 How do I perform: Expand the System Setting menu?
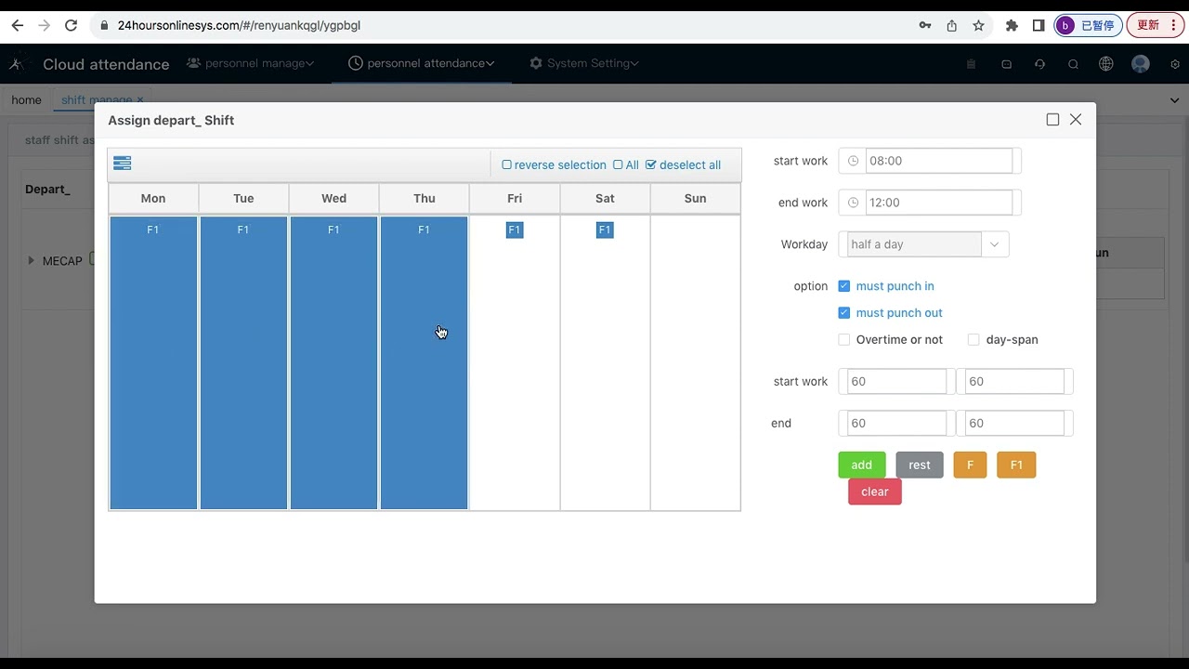tap(583, 63)
